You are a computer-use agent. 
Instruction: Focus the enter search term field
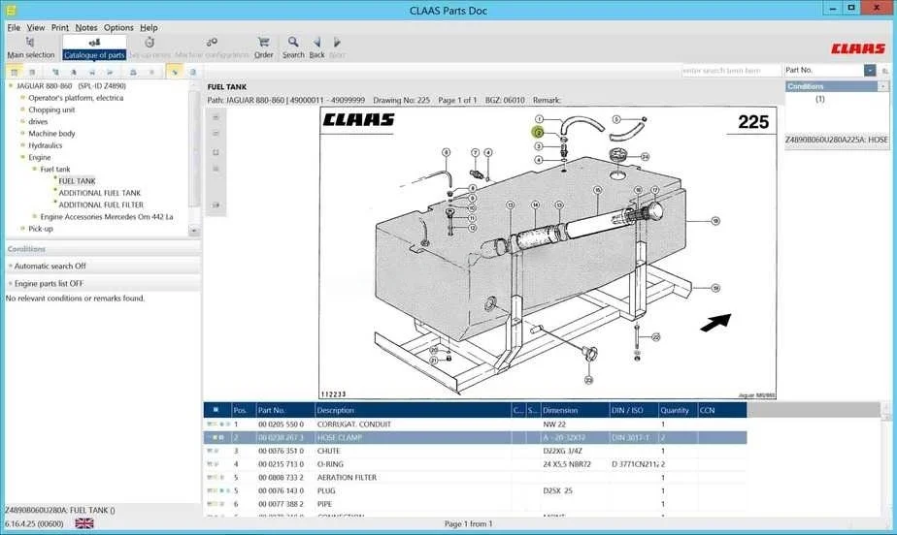(731, 70)
